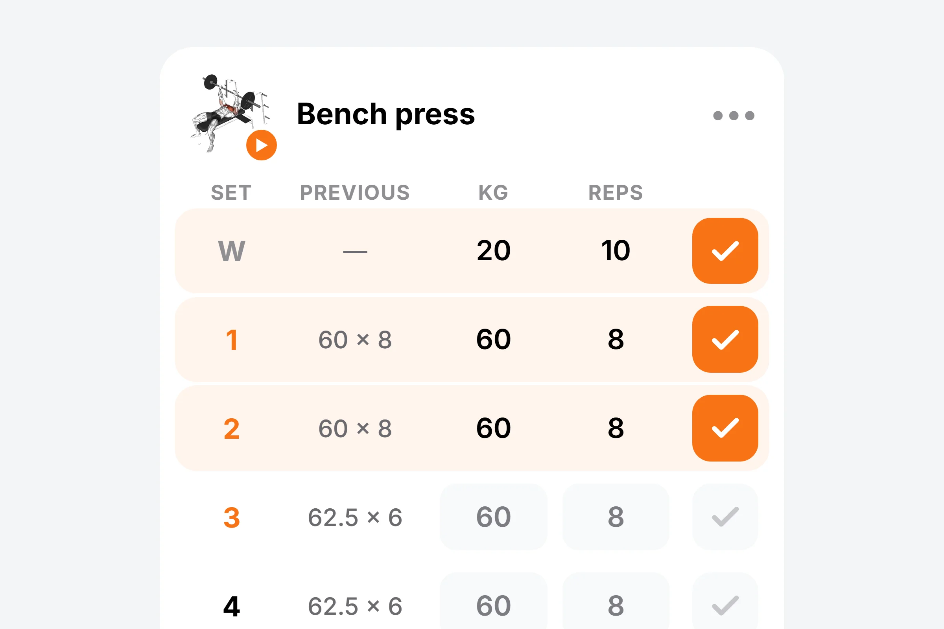The height and width of the screenshot is (629, 944).
Task: Open set type menu for set 3
Action: point(232,517)
